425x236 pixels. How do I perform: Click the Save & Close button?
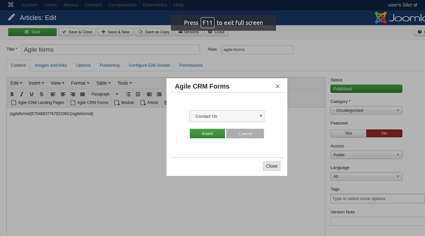(x=77, y=32)
